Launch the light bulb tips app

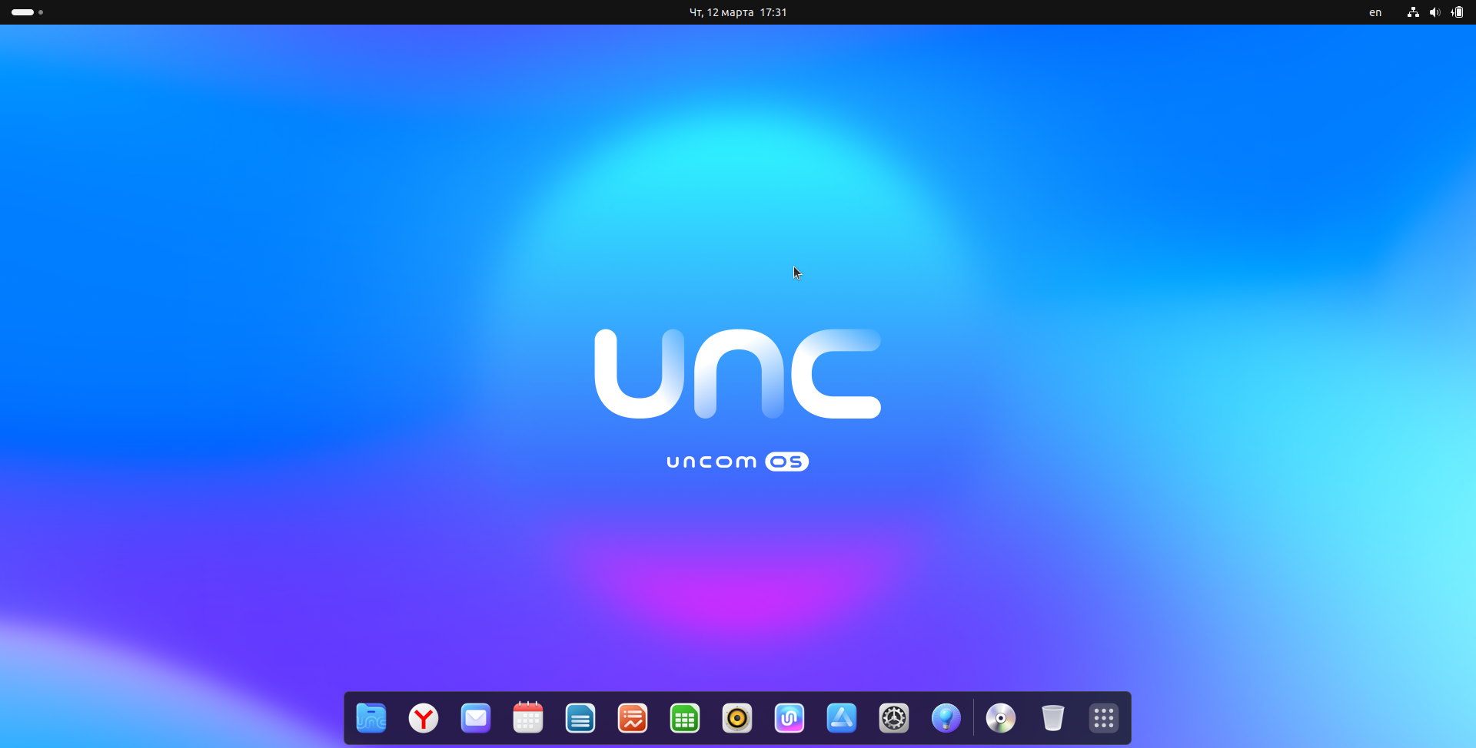point(946,719)
